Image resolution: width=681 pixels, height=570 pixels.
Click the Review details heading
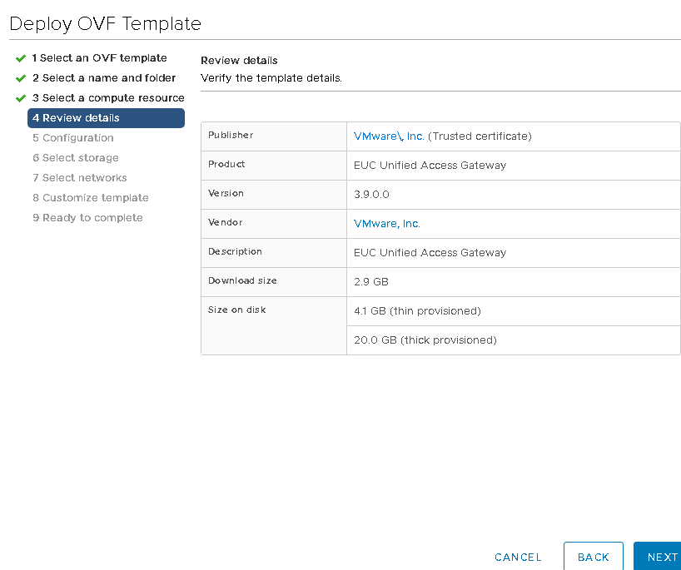239,61
